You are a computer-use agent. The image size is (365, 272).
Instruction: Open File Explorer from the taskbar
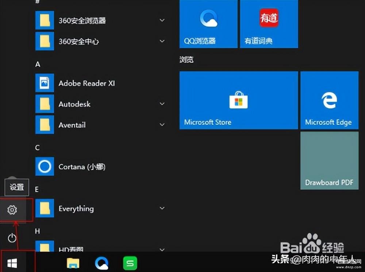(x=73, y=263)
